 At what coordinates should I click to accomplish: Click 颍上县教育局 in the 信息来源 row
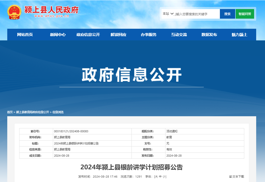pos(62,149)
